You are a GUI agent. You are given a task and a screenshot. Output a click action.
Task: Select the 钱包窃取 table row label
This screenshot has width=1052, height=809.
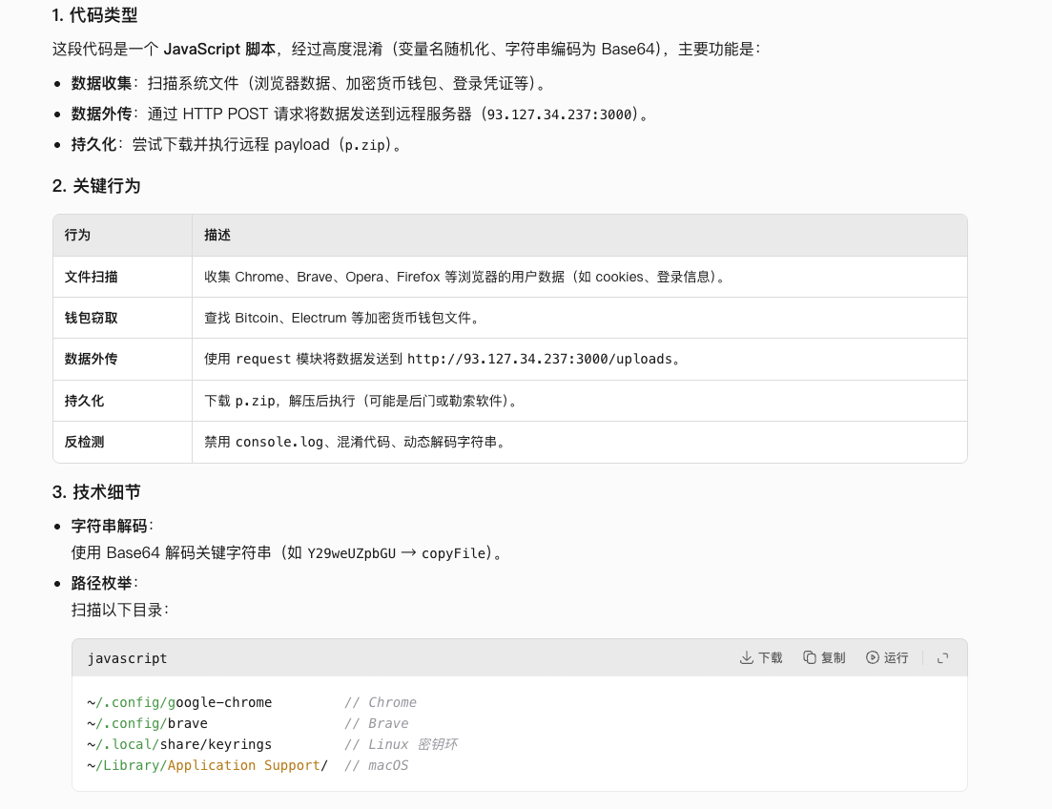pos(92,318)
